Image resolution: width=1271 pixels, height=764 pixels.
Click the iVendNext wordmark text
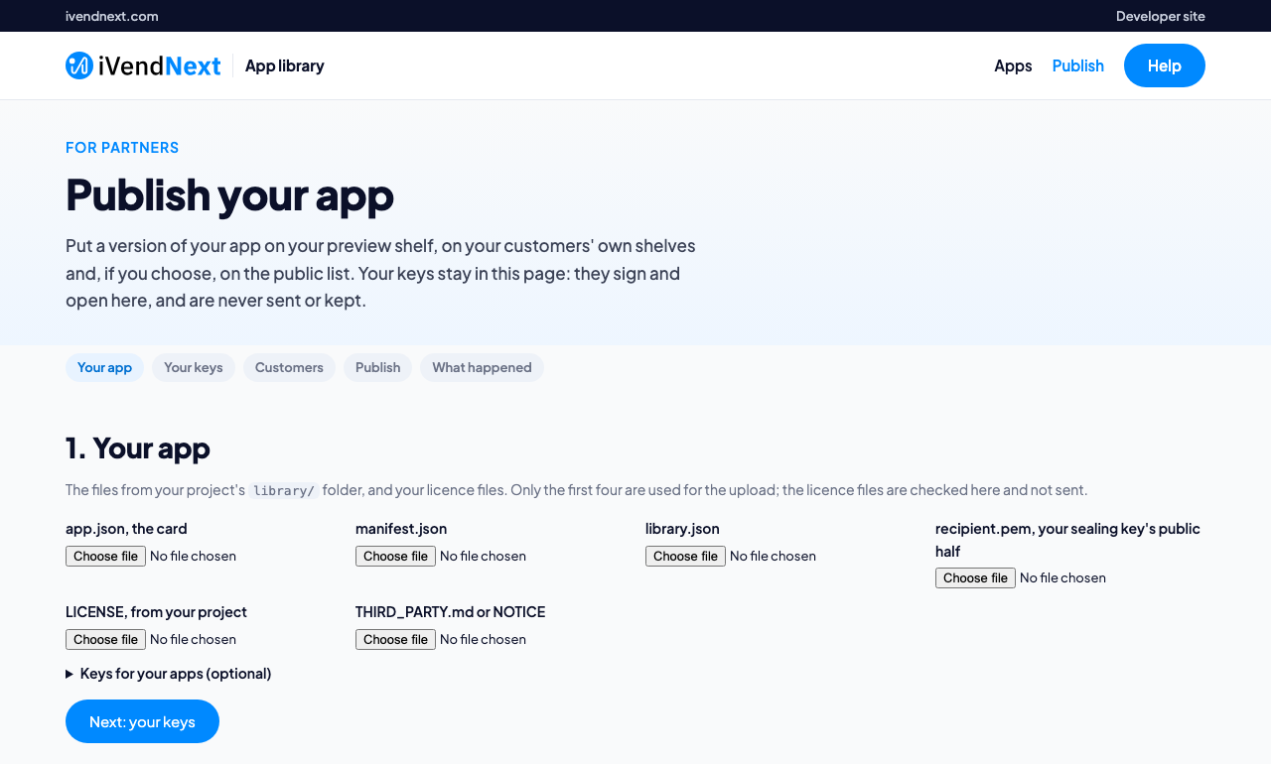tap(159, 65)
